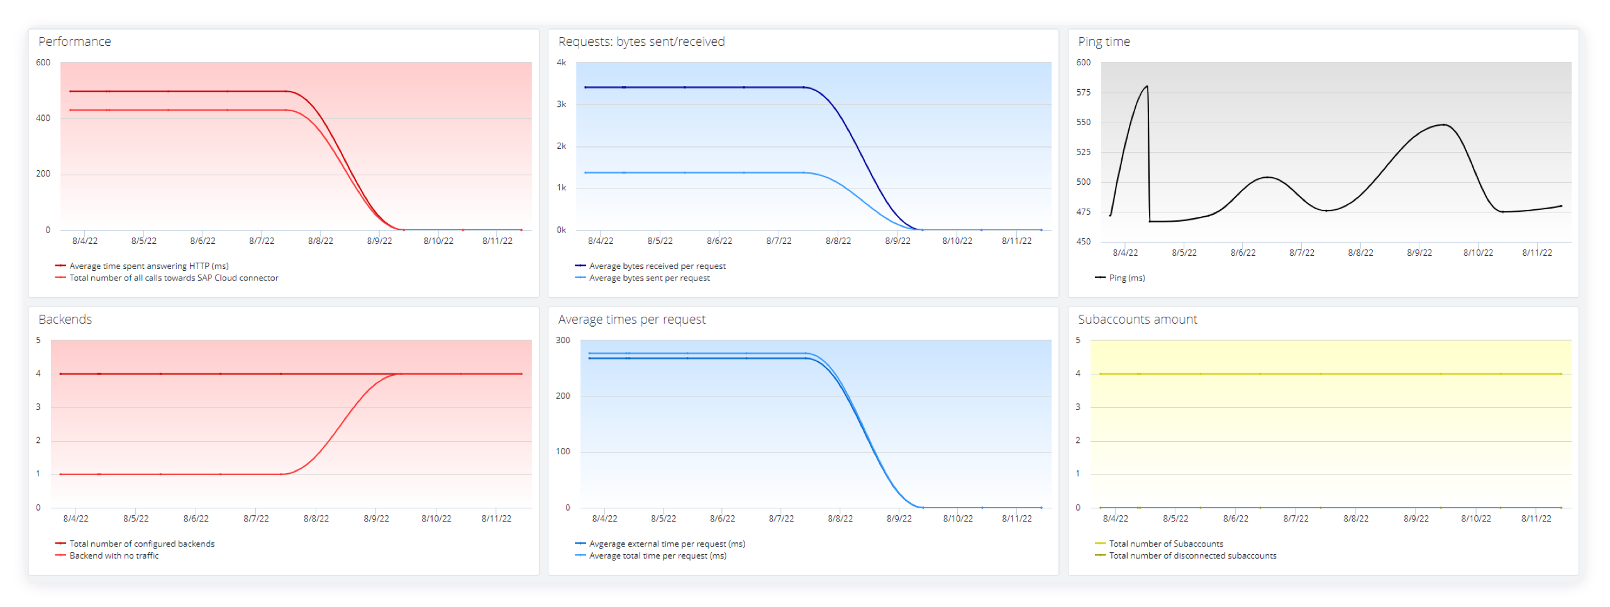Screen dimensions: 1610x607
Task: Click 8/8/22 axis label in Subaccounts chart
Action: click(x=1356, y=518)
